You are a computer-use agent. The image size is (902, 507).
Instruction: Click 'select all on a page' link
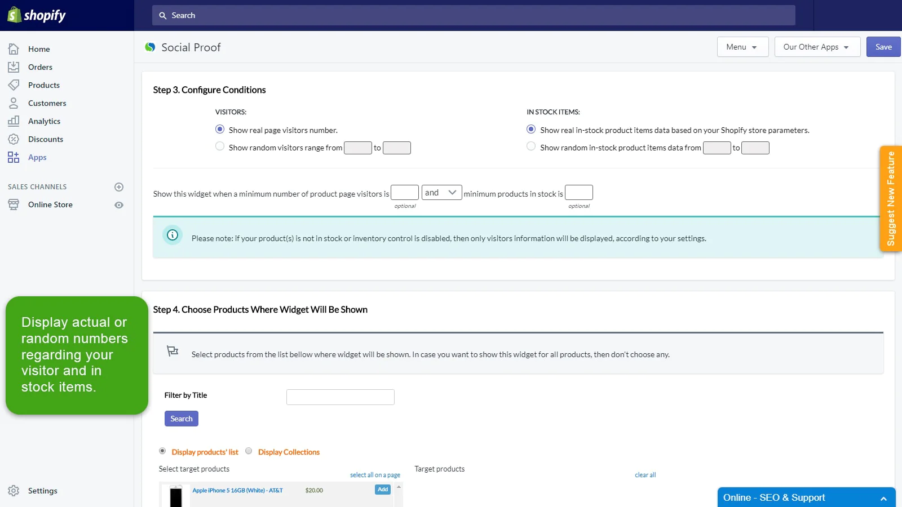click(375, 475)
